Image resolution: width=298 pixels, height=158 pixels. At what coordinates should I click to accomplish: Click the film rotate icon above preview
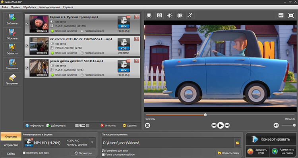180,15
